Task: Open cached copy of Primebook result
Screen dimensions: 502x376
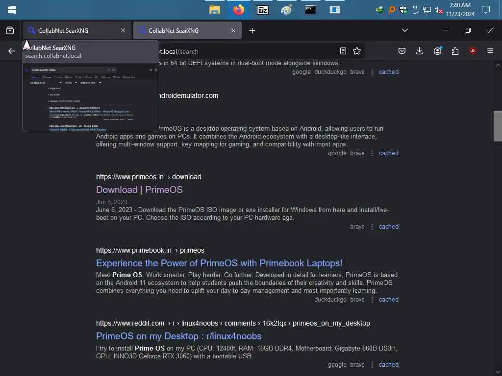Action: (389, 300)
